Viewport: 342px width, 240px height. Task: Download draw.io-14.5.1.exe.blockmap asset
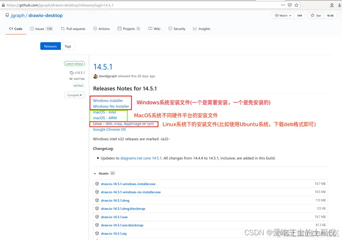[122, 225]
